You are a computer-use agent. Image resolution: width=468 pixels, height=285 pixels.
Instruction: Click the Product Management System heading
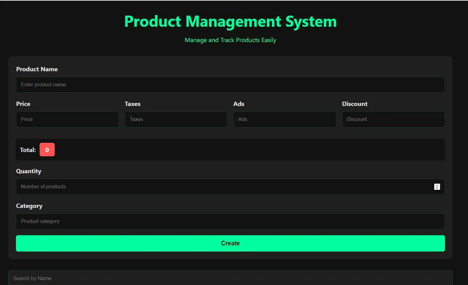230,21
